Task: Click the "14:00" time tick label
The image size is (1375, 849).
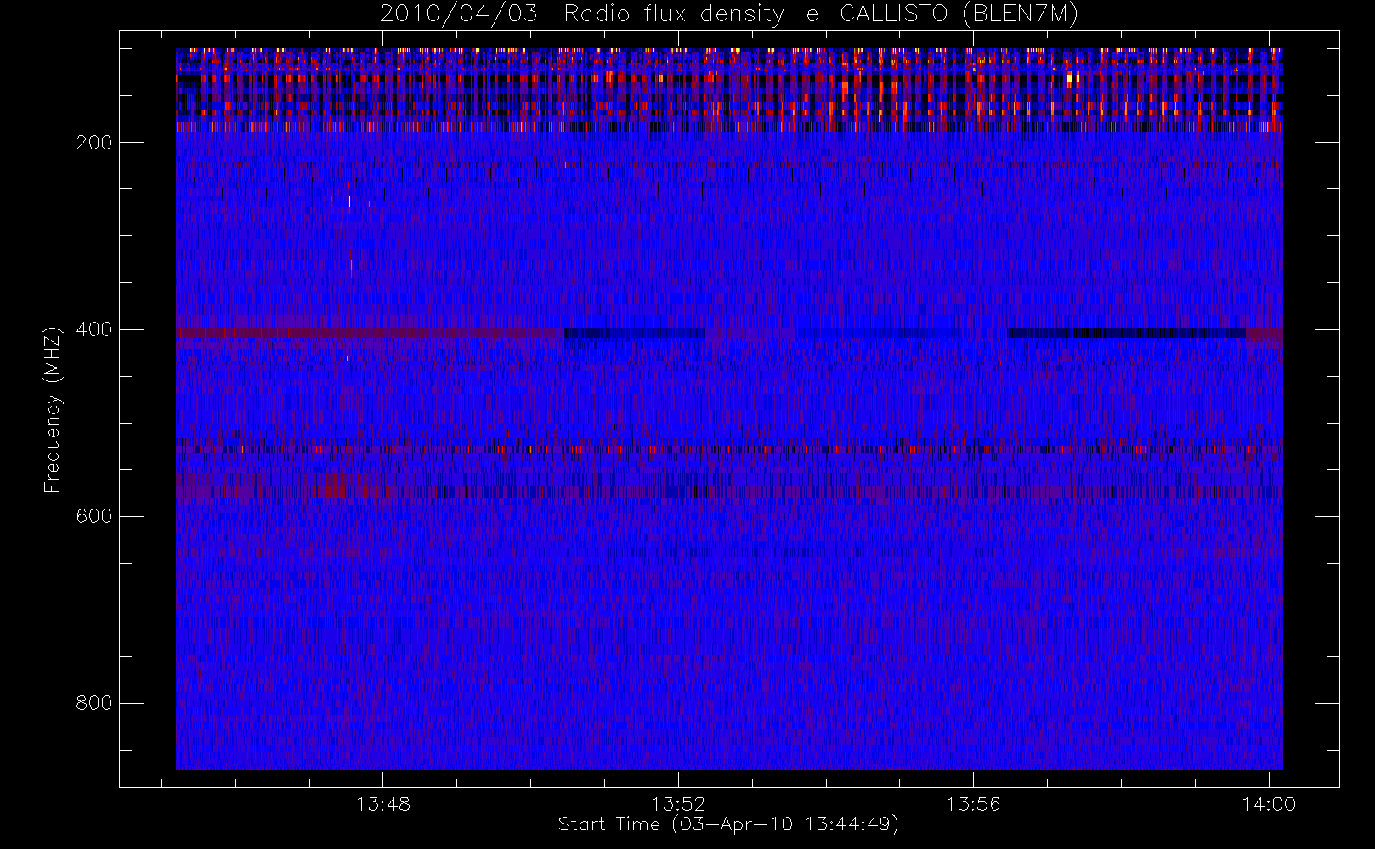Action: point(1269,803)
